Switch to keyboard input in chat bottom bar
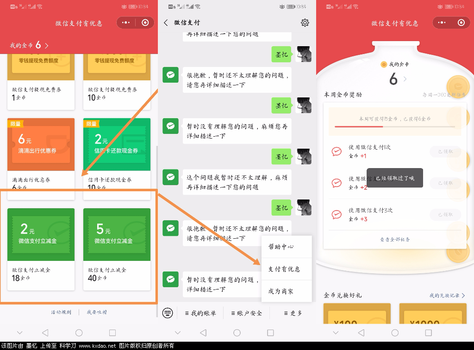This screenshot has height=350, width=474. pyautogui.click(x=168, y=313)
